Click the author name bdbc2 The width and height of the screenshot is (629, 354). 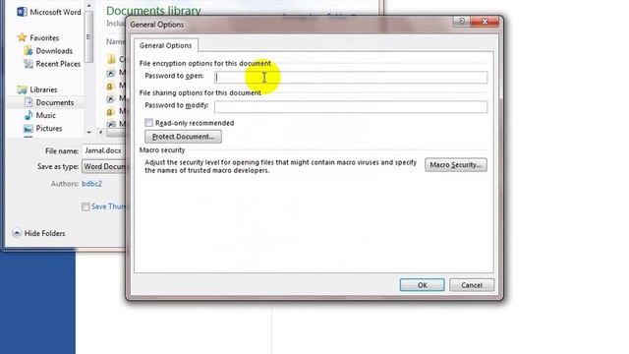(x=91, y=184)
